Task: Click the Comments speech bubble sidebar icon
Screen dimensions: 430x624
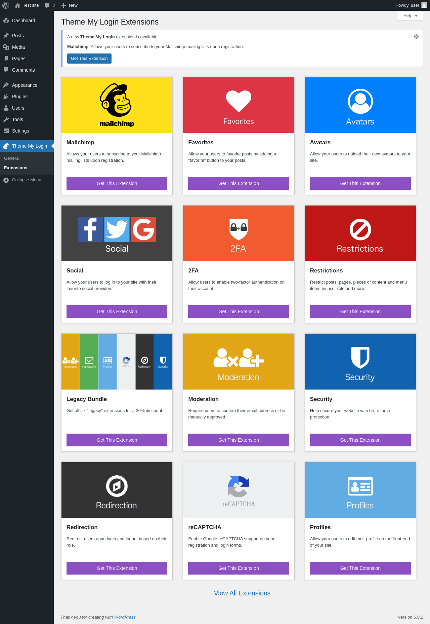Action: click(x=6, y=70)
